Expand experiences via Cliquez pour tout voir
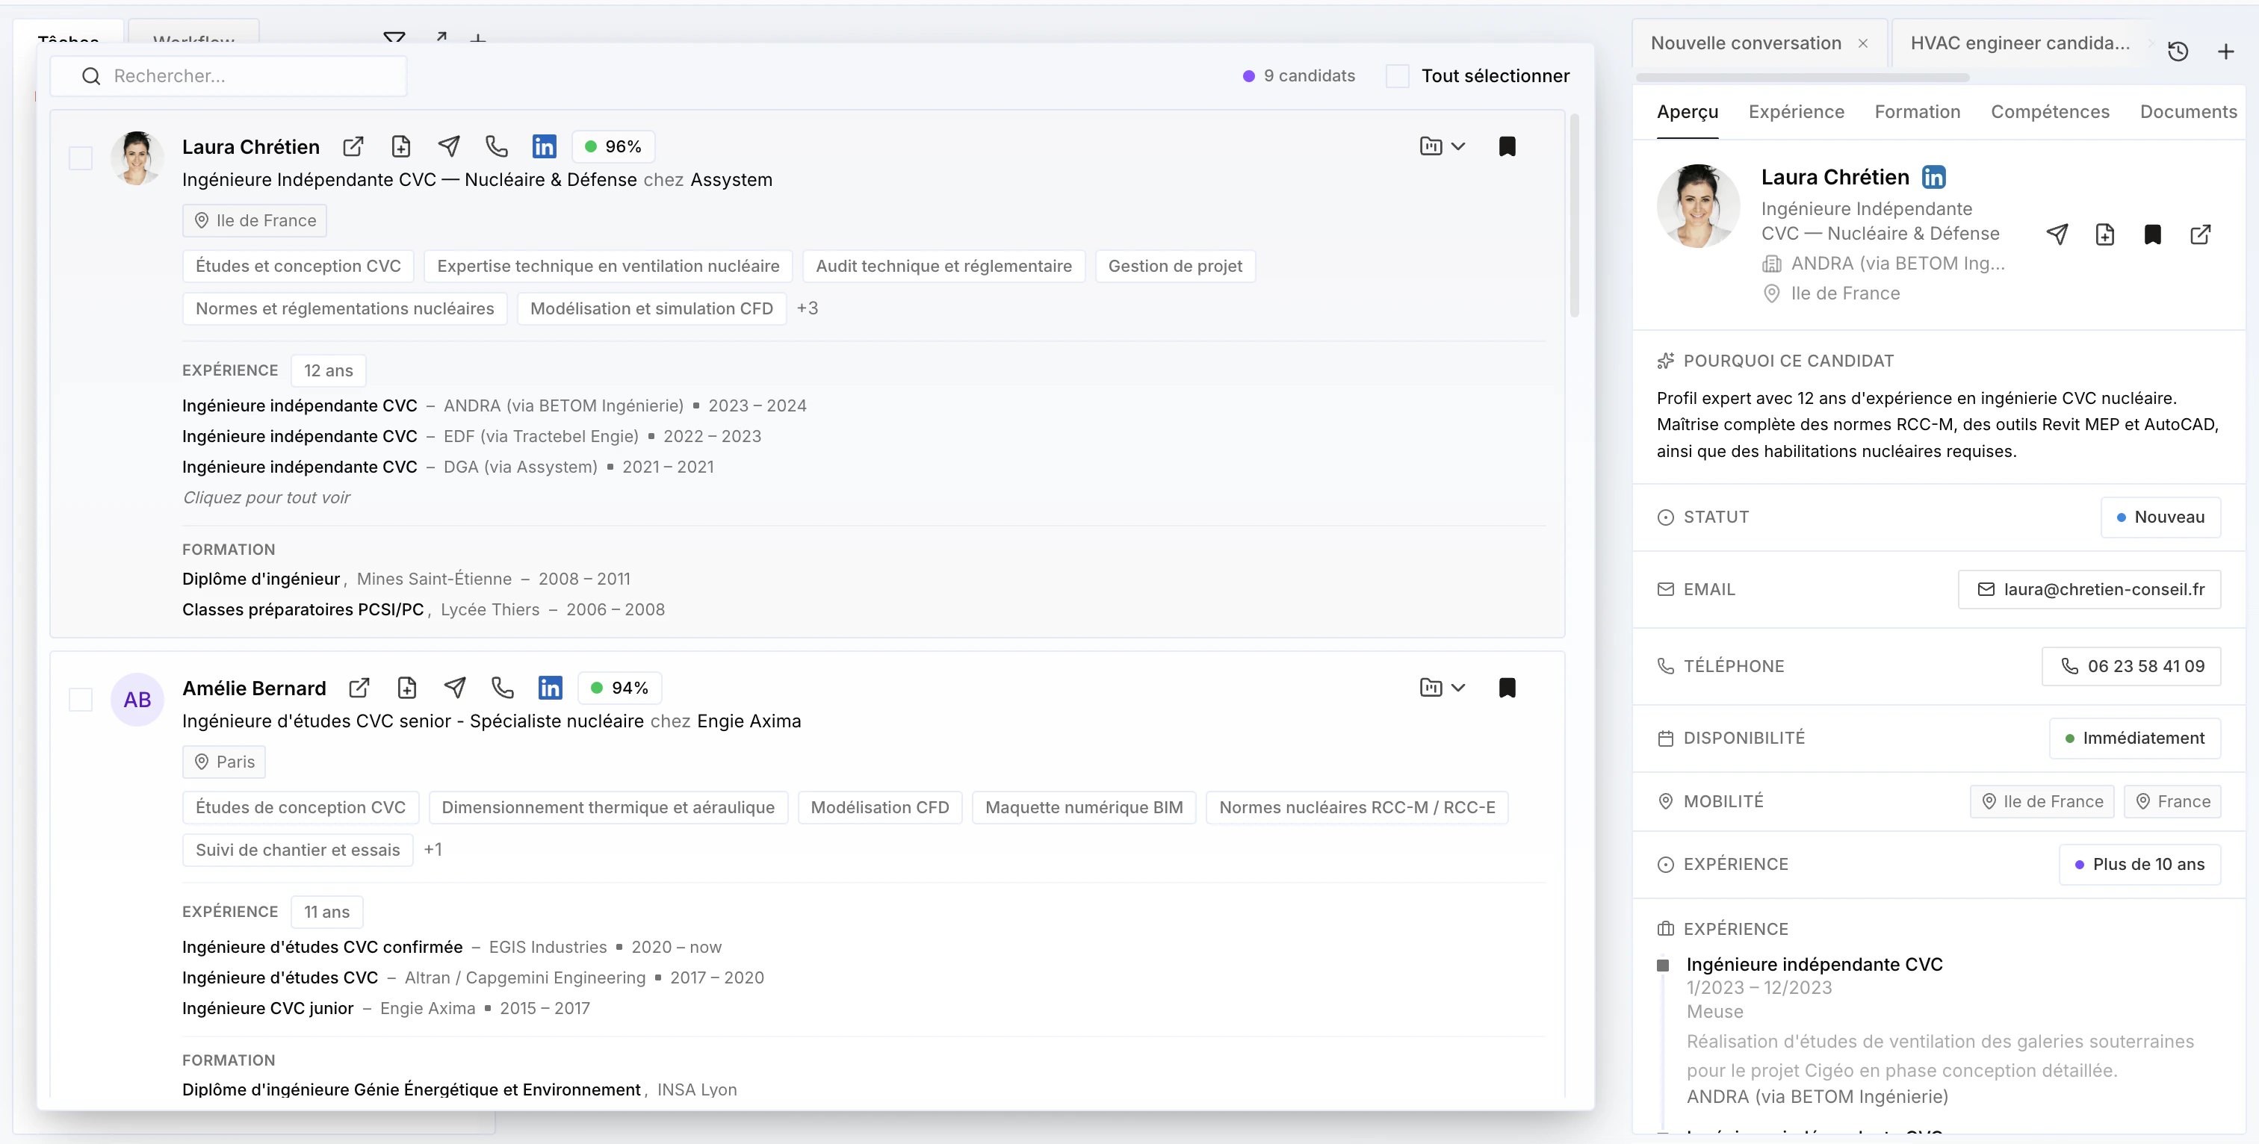 pos(266,498)
